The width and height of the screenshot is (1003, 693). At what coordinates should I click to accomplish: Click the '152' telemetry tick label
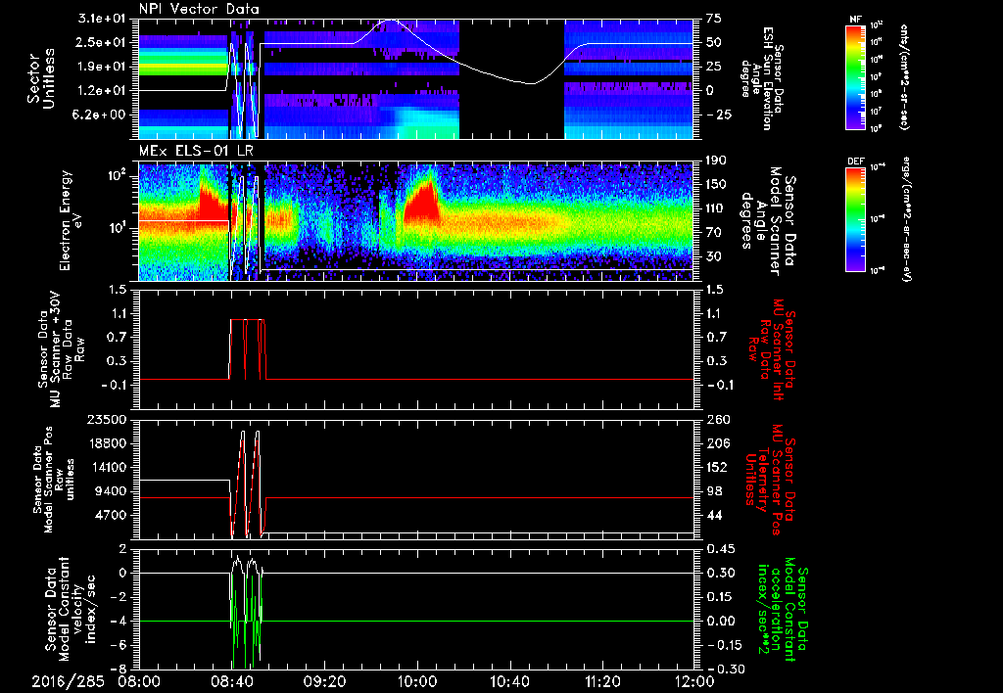(717, 467)
